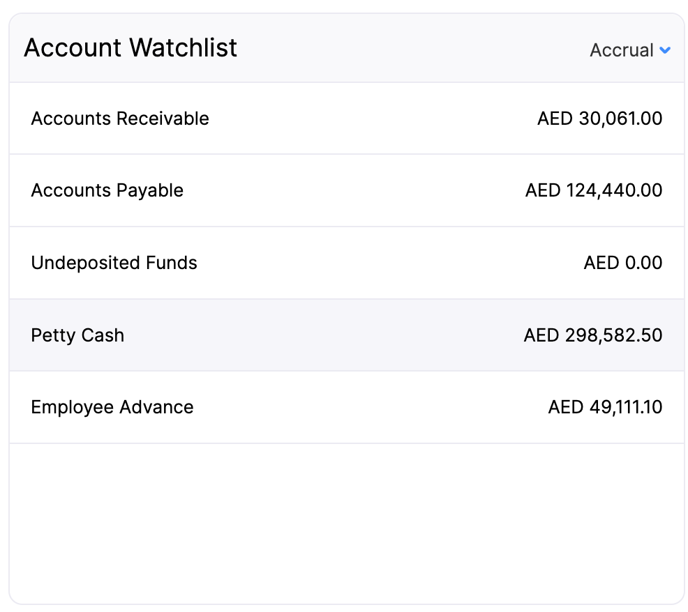The width and height of the screenshot is (688, 612).
Task: Click the Account Watchlist header bar
Action: (x=344, y=47)
